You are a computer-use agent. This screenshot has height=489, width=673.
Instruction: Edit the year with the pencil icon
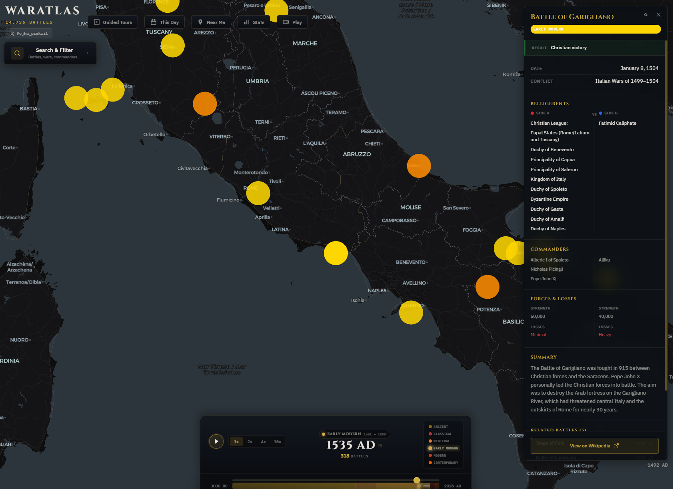coord(380,445)
